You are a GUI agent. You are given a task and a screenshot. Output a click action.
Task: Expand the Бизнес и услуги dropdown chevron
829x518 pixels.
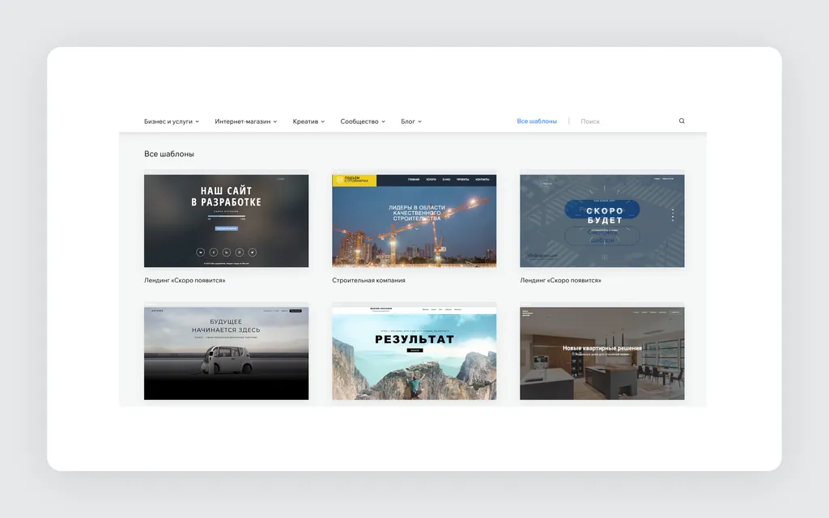[x=198, y=121]
